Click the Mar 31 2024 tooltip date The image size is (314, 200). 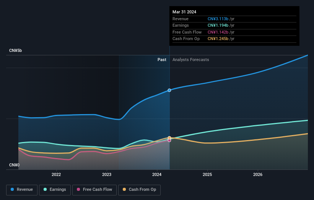(x=184, y=12)
